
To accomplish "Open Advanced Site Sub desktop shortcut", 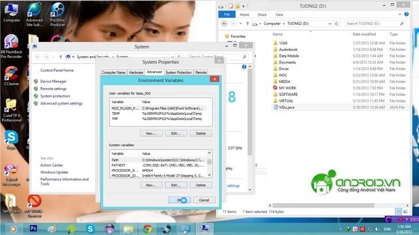I will click(34, 14).
